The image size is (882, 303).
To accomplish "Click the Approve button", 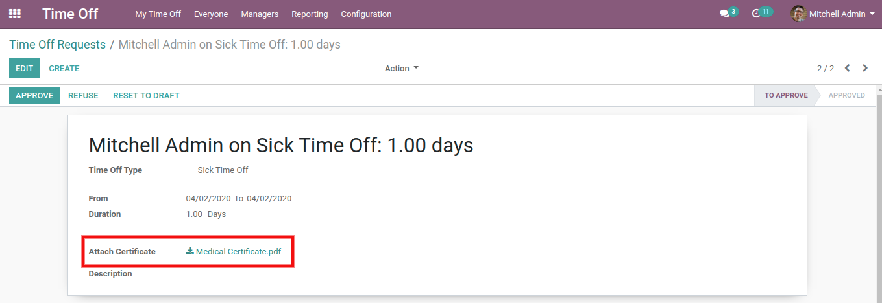I will (34, 95).
